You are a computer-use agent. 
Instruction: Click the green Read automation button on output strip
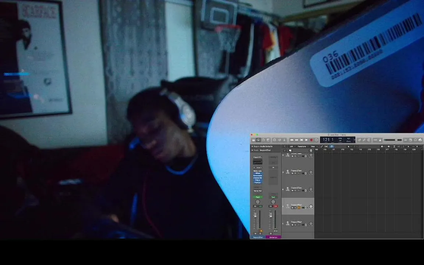tap(273, 197)
